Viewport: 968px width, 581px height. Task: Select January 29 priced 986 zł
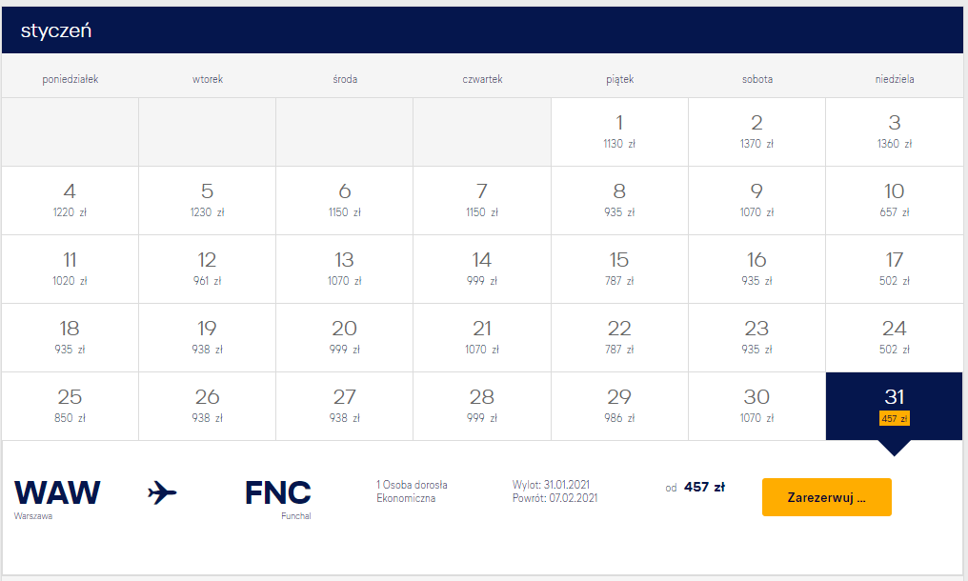619,407
